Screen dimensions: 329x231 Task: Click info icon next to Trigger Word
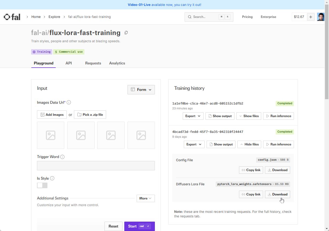[62, 157]
